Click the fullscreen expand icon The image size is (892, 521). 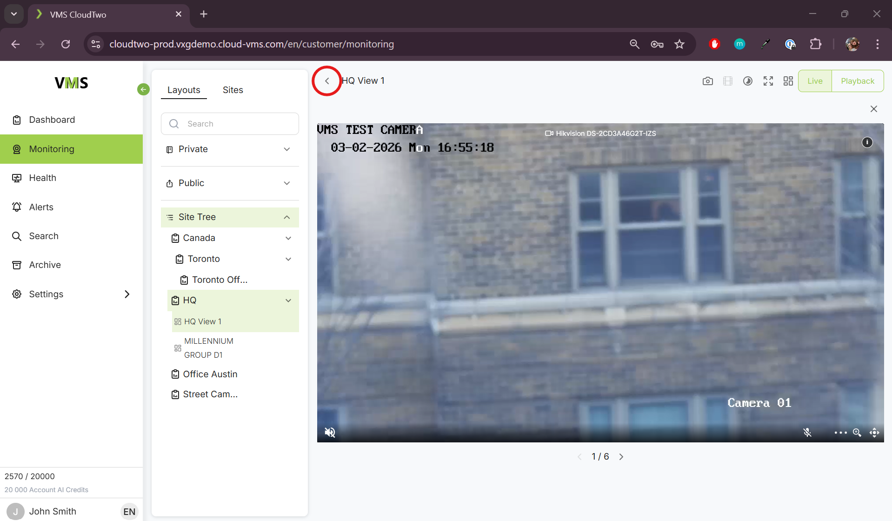tap(768, 81)
